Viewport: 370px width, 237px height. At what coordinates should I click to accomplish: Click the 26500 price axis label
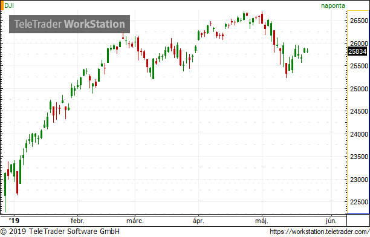[x=359, y=21]
